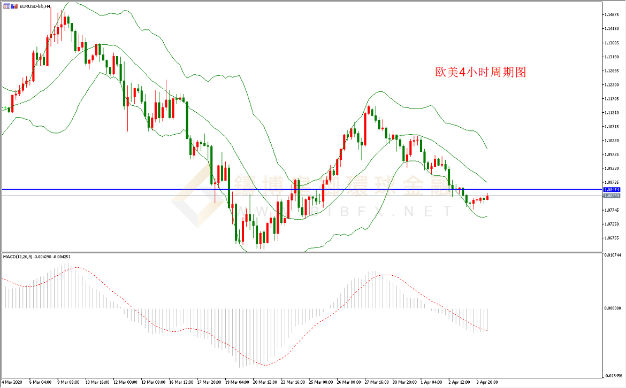Click the 0.000000 MACD zero level label
This screenshot has height=388, width=626.
point(613,308)
